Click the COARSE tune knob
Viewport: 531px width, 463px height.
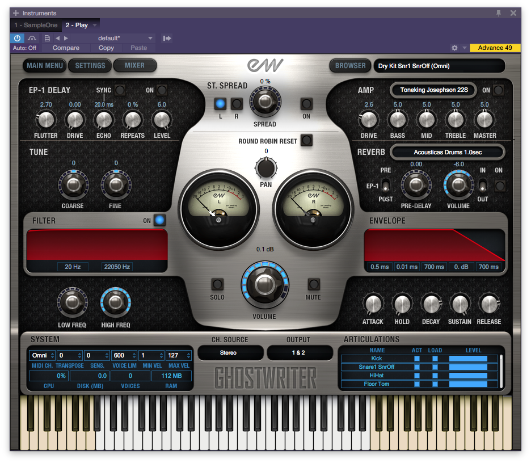click(74, 186)
